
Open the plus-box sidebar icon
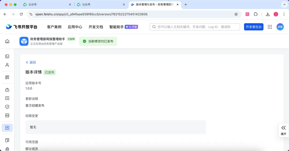[7, 98]
